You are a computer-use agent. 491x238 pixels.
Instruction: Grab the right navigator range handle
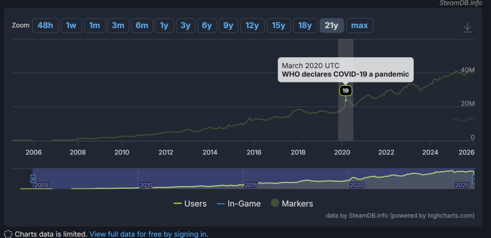474,179
